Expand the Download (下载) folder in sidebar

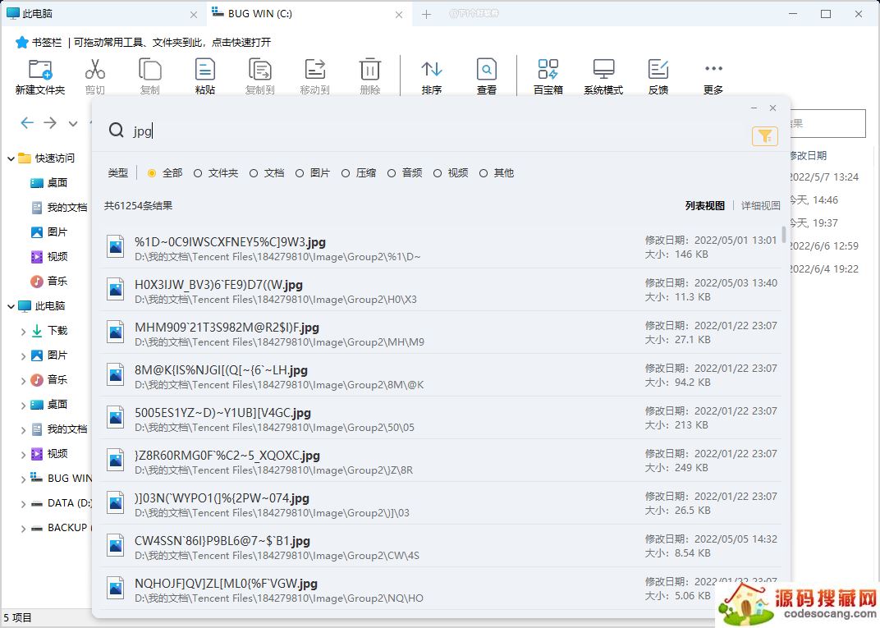(x=23, y=331)
